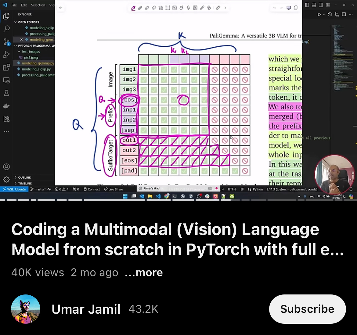Click the presentation screen icon in whiteboard
Screen dimensions: 357x335
[x=289, y=8]
